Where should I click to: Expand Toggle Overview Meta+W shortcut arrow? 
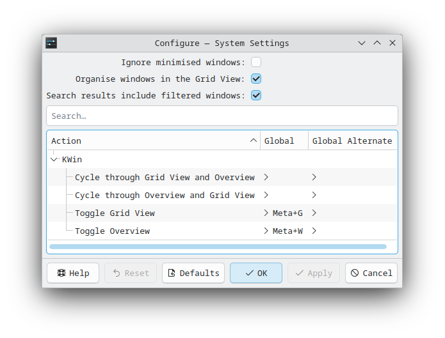(x=266, y=231)
